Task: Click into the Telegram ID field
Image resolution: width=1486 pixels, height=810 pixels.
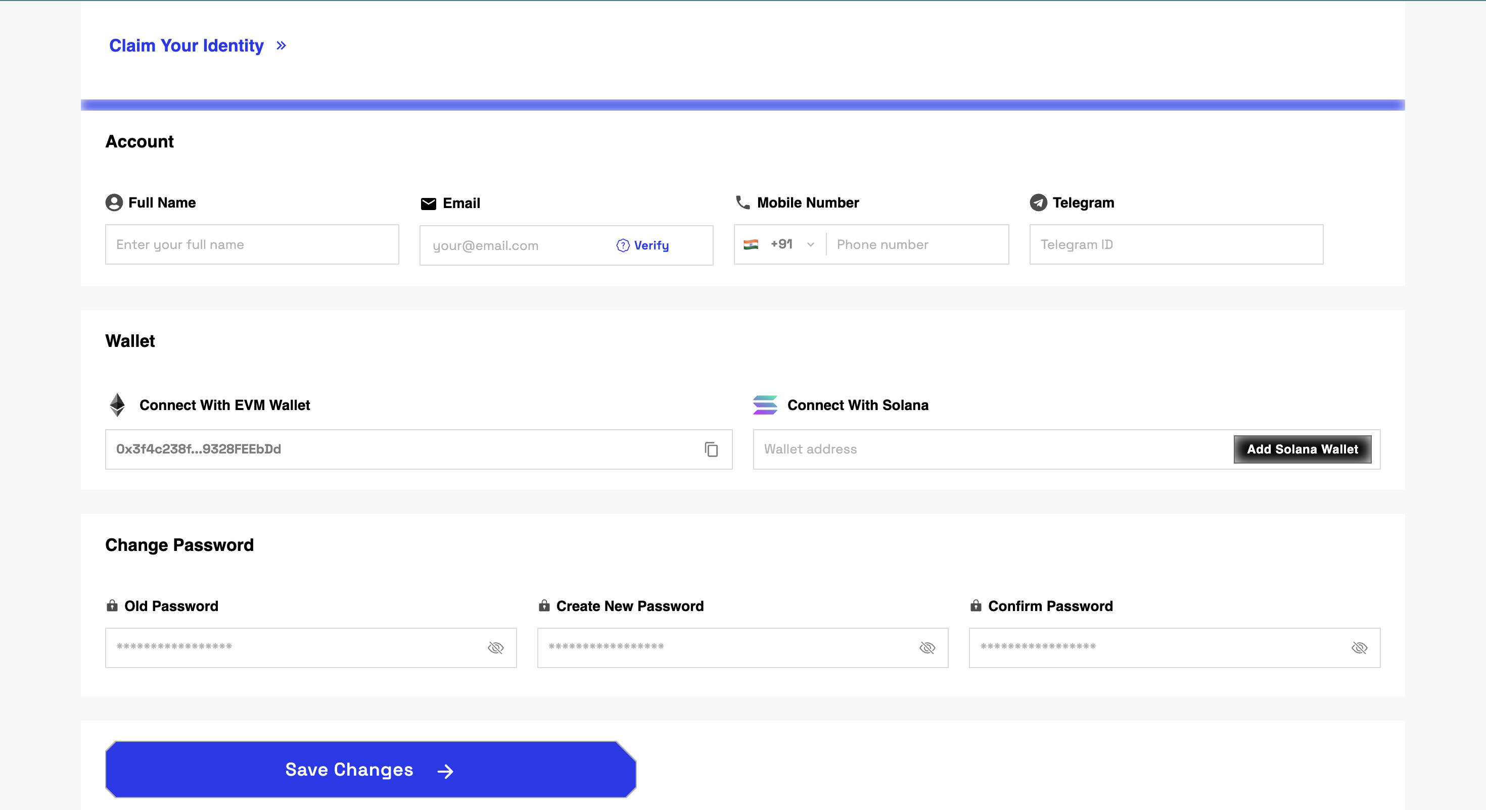Action: click(1176, 244)
